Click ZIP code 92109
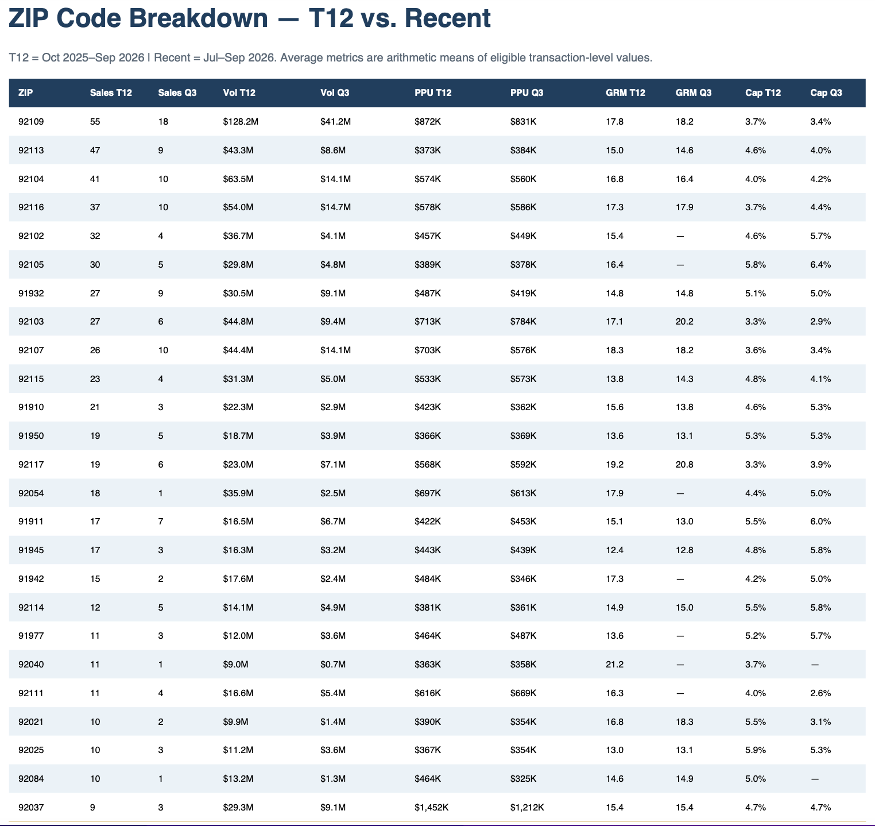875x826 pixels. [x=31, y=122]
